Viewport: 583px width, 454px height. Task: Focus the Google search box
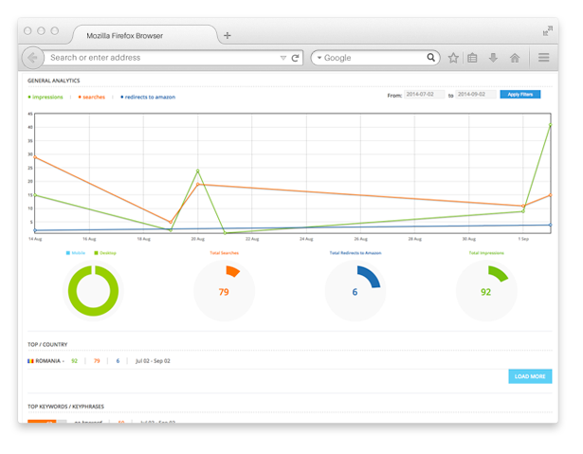pos(373,58)
